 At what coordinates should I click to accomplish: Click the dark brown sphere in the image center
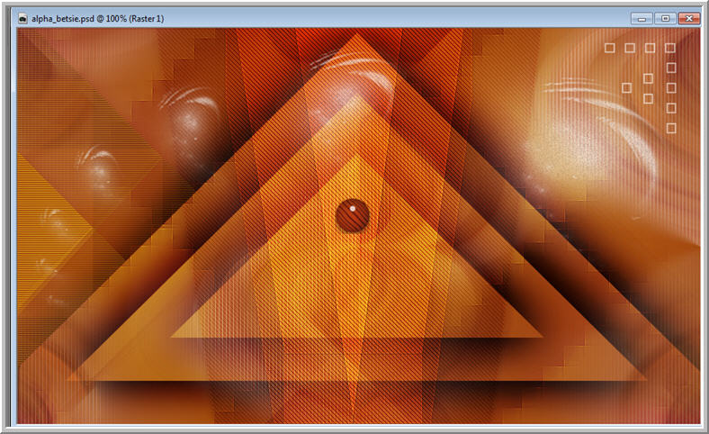pyautogui.click(x=352, y=216)
